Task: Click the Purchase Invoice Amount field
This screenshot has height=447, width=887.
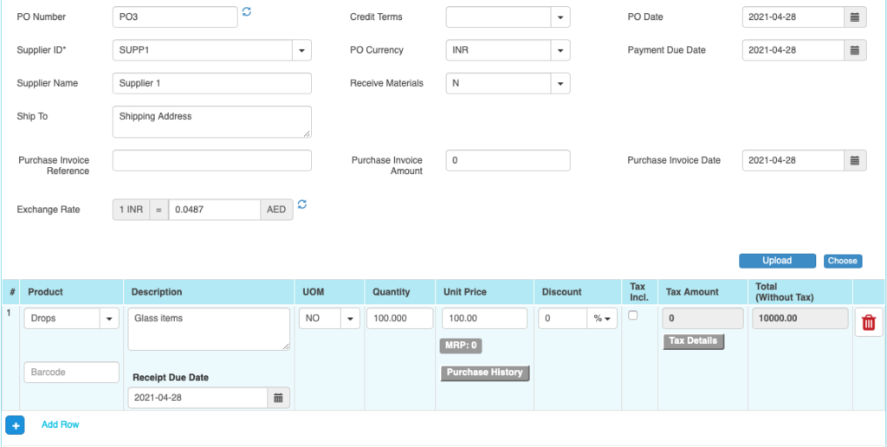Action: (508, 160)
